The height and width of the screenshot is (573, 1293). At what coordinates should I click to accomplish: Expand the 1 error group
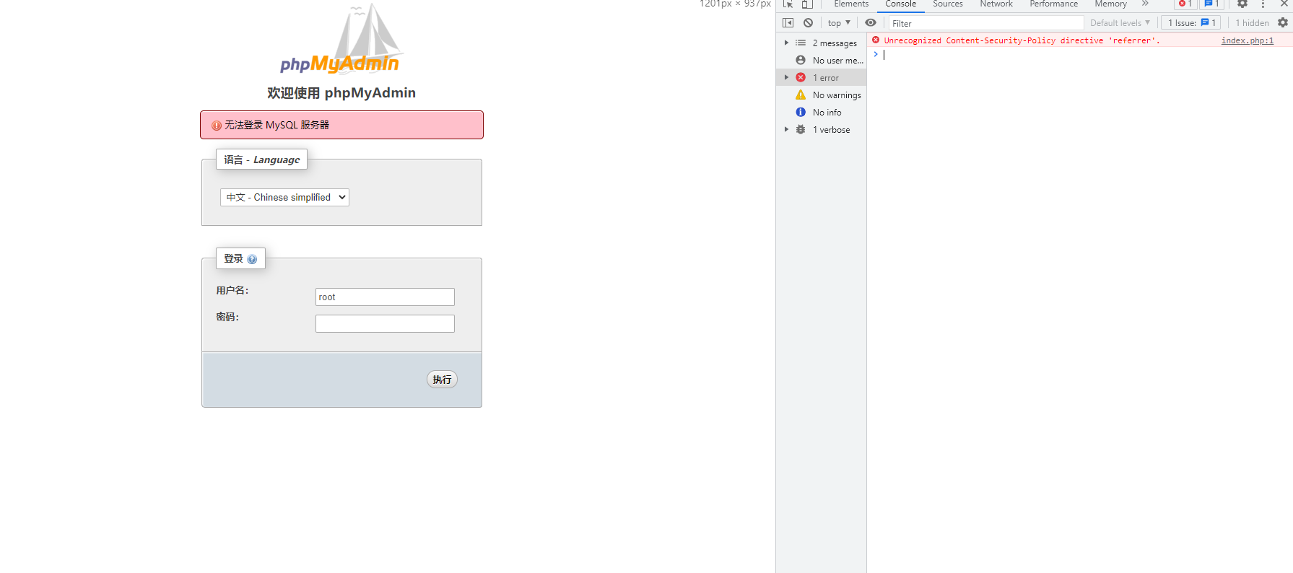(x=786, y=77)
